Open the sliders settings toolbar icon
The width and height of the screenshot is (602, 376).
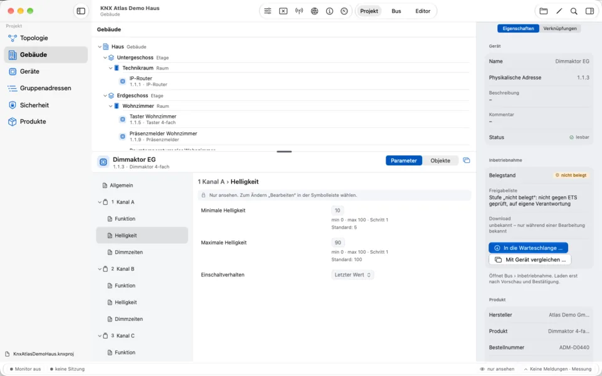(x=268, y=11)
